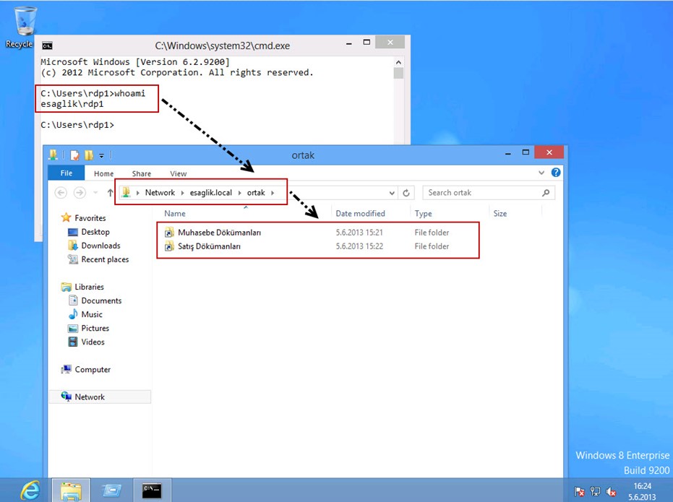Open Pictures library in navigation pane
Screen dimensions: 673x502
click(x=95, y=328)
